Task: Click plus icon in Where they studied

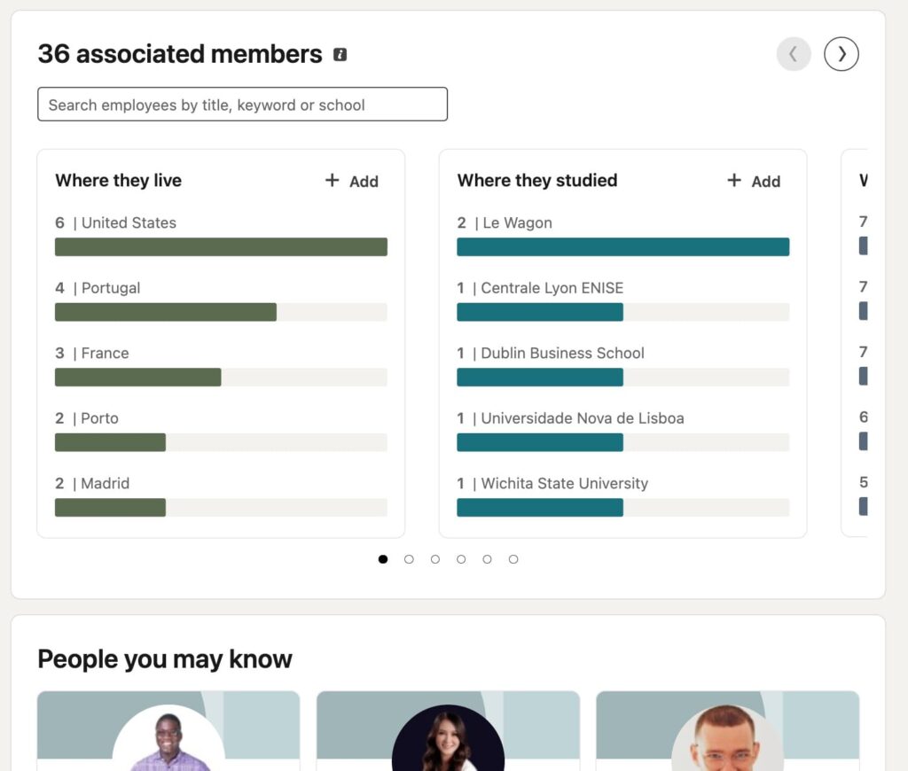Action: 733,180
